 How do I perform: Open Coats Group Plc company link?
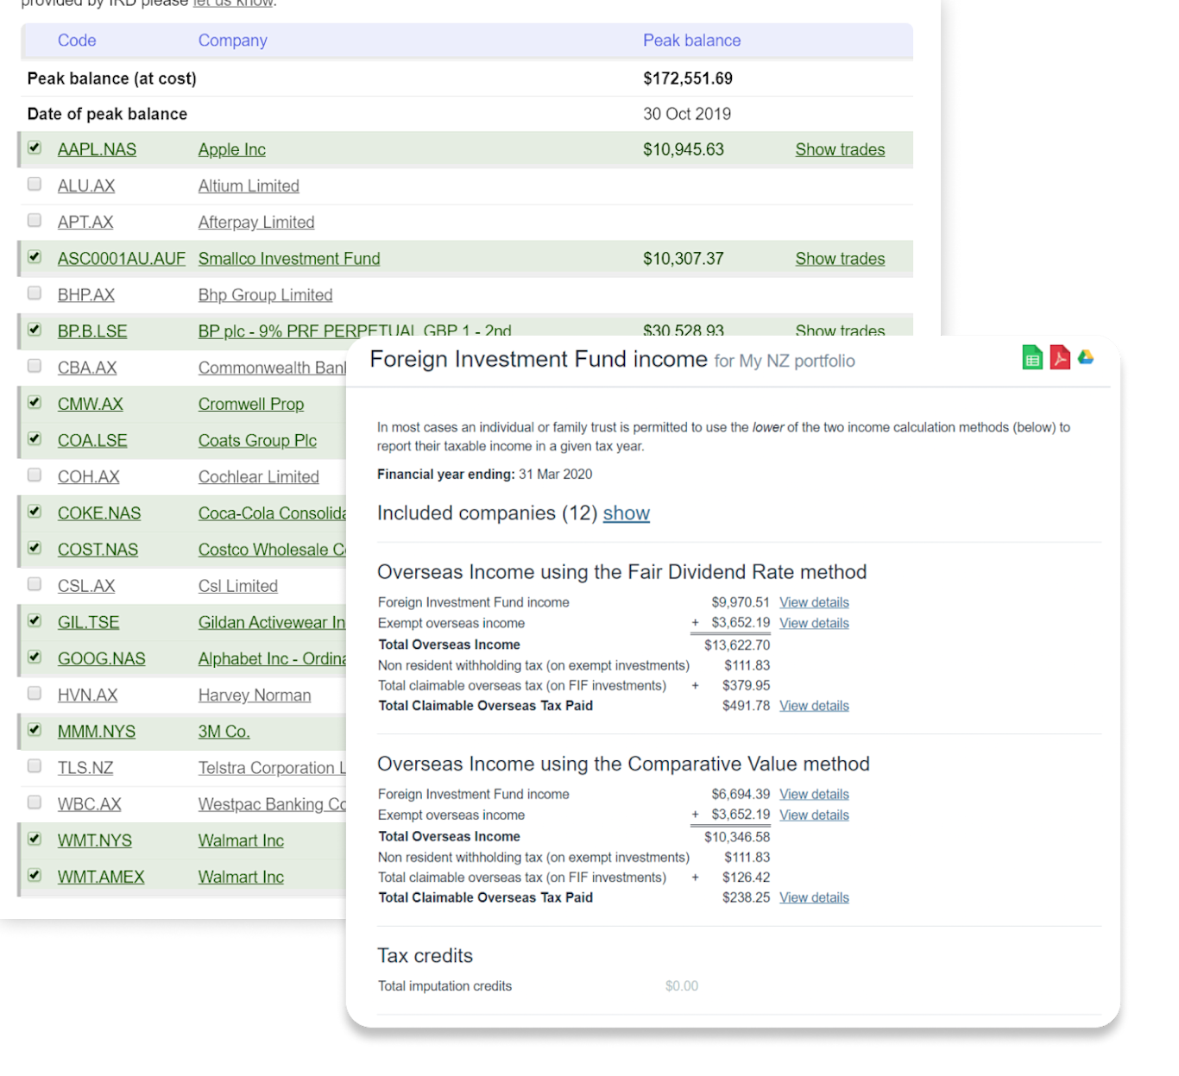[257, 440]
